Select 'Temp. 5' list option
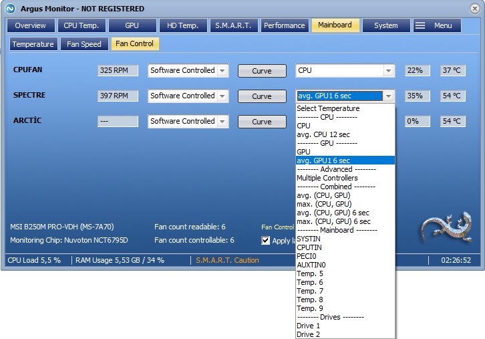 [345, 273]
